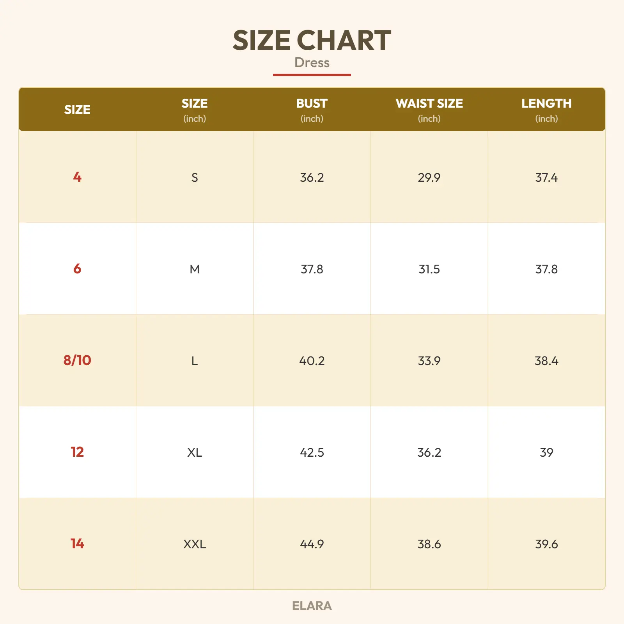The width and height of the screenshot is (624, 624).
Task: Click the length value 39.6
Action: point(546,544)
